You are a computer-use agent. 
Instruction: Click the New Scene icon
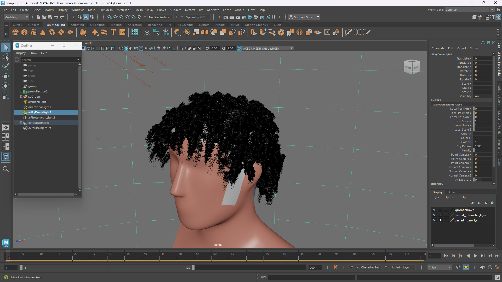pos(38,17)
